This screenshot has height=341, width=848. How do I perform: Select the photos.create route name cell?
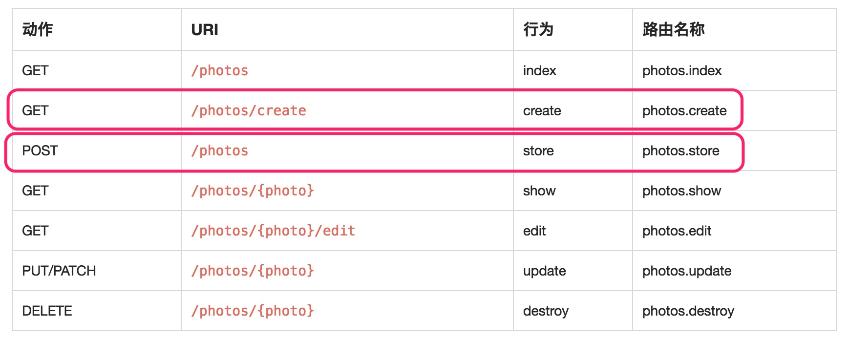(684, 111)
